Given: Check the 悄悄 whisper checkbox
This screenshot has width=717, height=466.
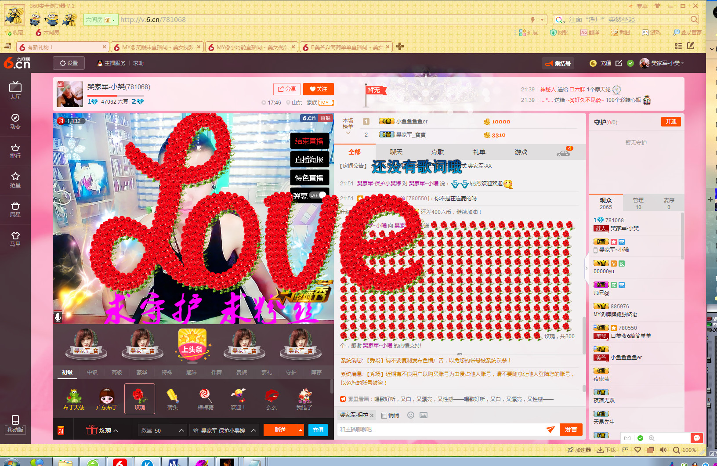Looking at the screenshot, I should pyautogui.click(x=384, y=415).
